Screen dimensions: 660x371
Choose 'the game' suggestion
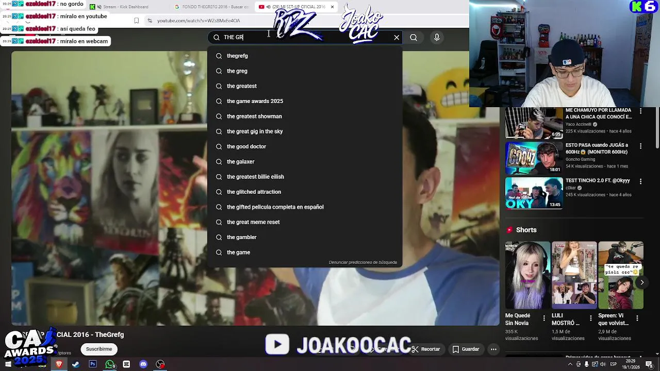(304, 252)
